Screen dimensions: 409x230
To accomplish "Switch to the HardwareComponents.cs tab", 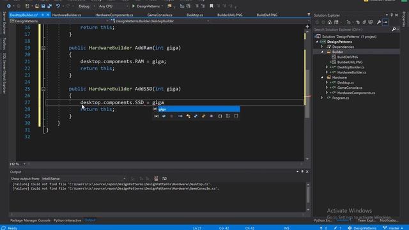I will coord(114,15).
